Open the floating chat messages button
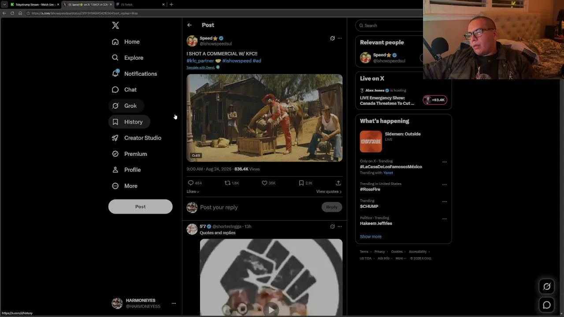The width and height of the screenshot is (564, 317). click(547, 305)
